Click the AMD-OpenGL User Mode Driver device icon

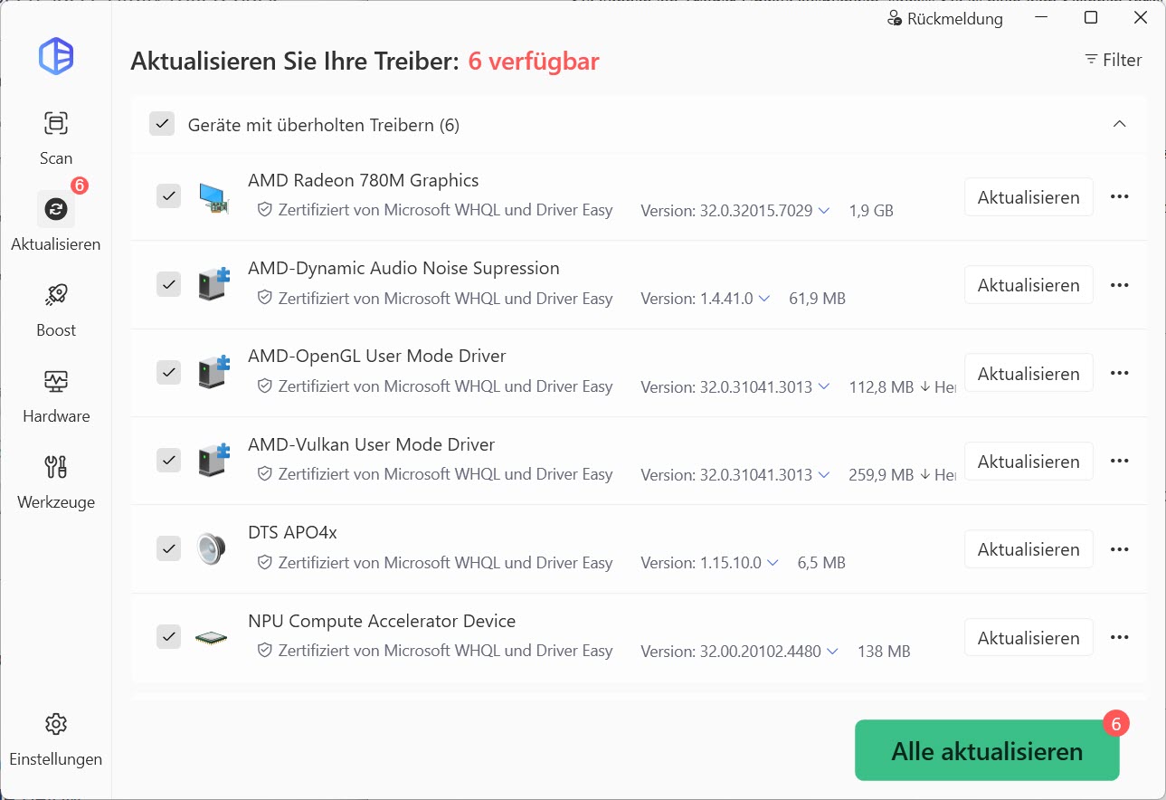213,372
